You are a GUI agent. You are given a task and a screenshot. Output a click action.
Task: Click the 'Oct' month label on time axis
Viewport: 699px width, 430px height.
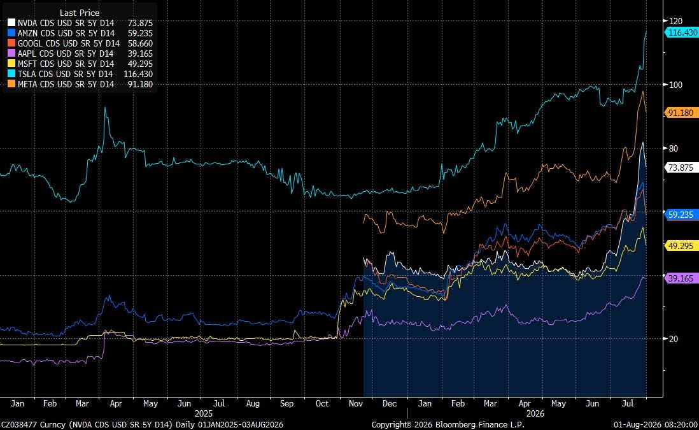click(322, 404)
